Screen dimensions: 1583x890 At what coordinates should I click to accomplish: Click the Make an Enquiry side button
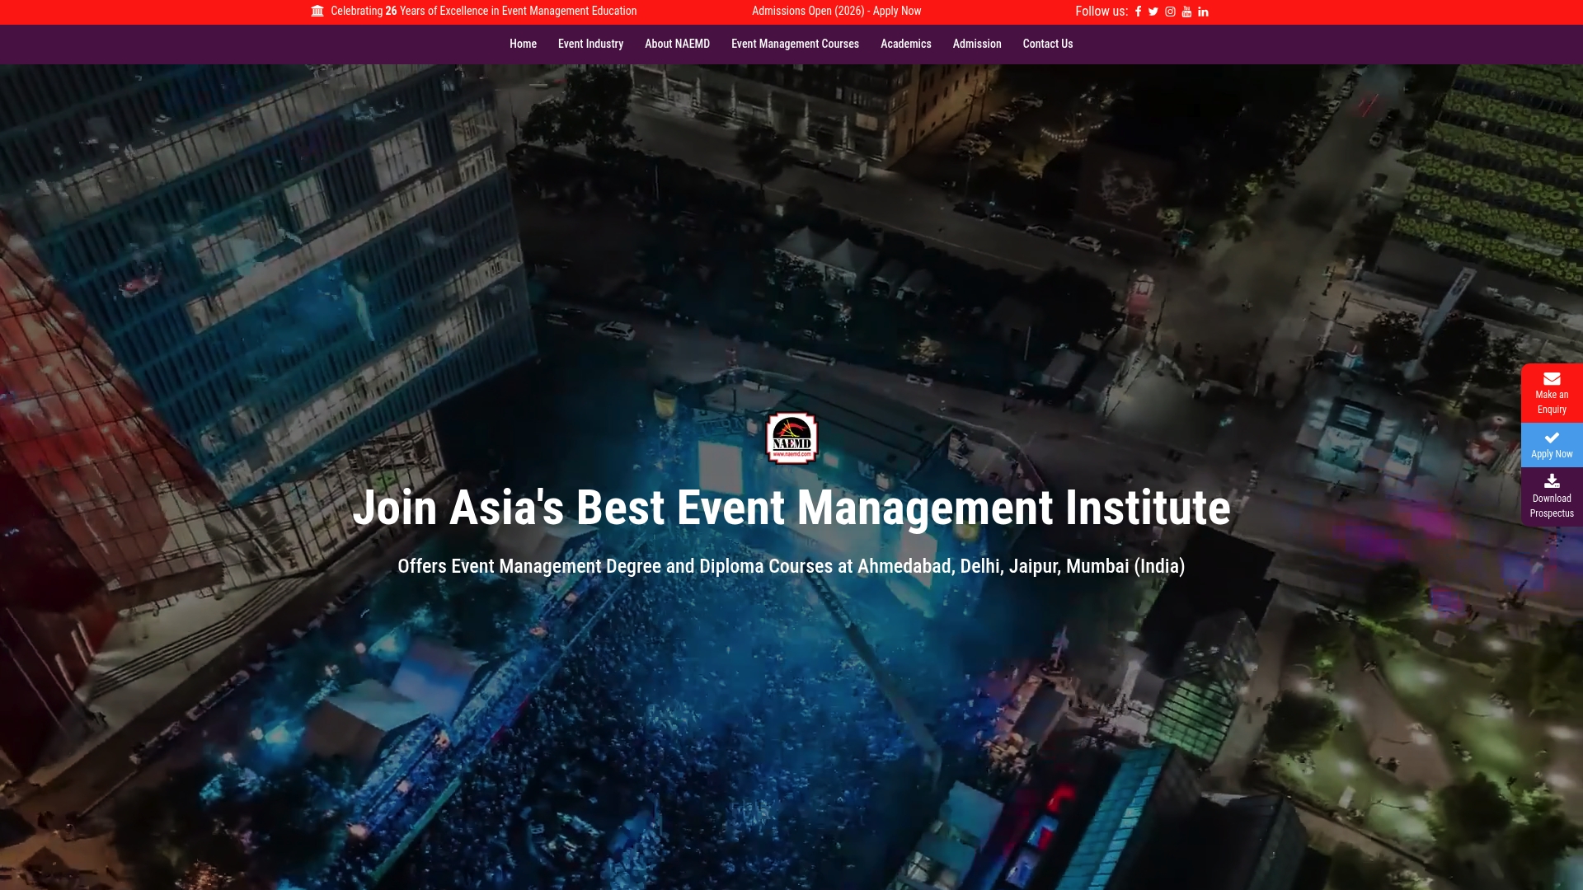pyautogui.click(x=1552, y=393)
